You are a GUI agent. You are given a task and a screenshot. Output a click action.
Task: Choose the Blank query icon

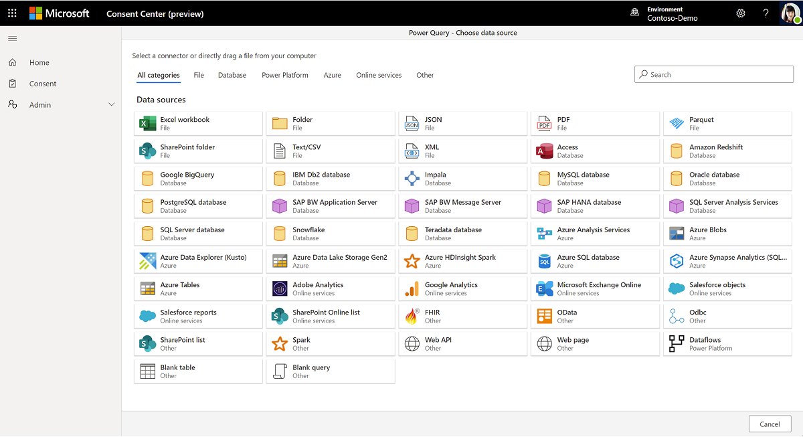(280, 371)
